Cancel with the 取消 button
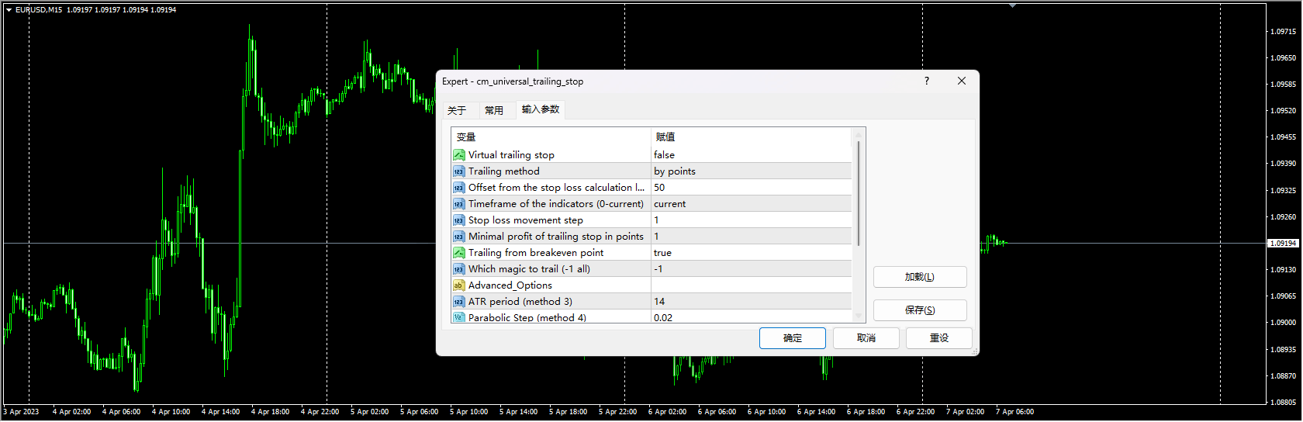The image size is (1303, 422). pyautogui.click(x=866, y=338)
